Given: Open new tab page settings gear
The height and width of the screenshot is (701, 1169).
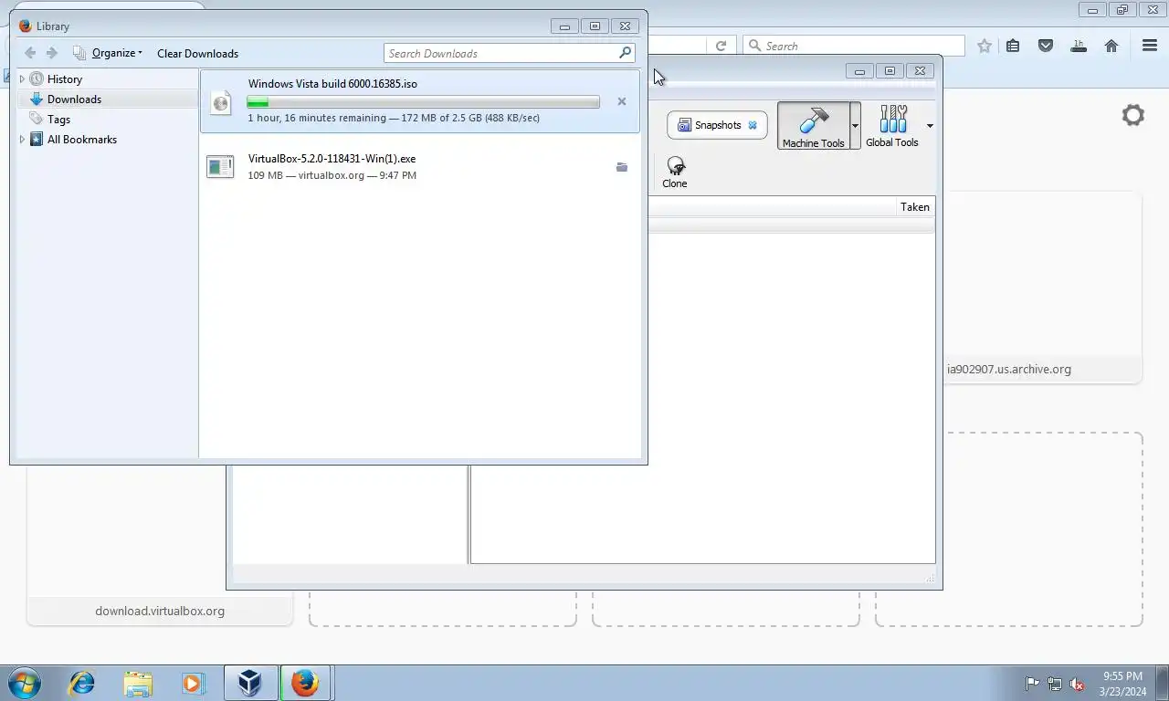Looking at the screenshot, I should [1133, 115].
